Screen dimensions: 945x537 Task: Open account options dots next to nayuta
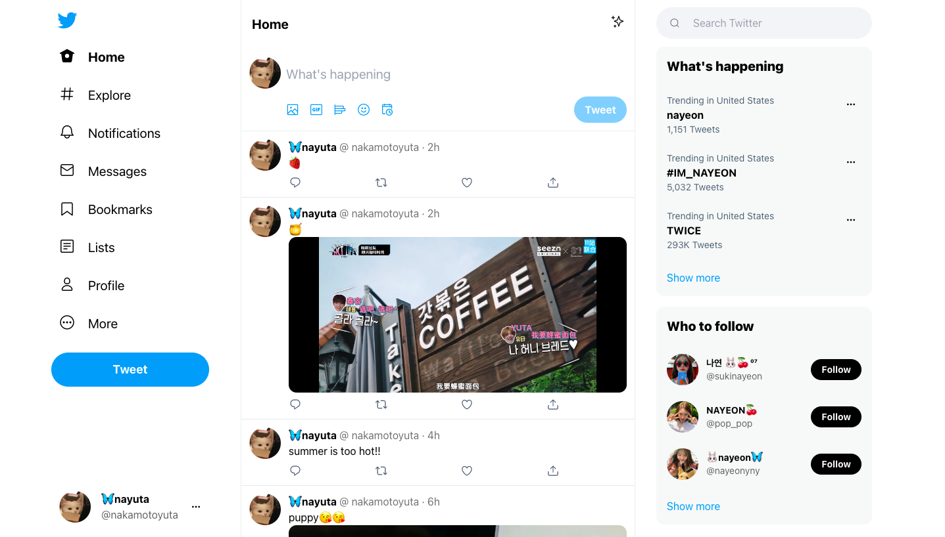[196, 507]
